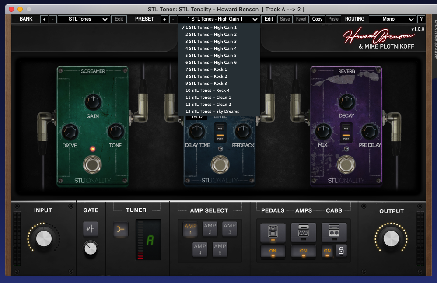Click the cab lock icon
This screenshot has height=283, width=437.
coord(341,251)
